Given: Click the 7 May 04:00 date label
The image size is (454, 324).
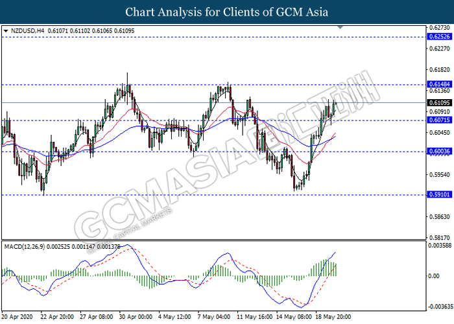Looking at the screenshot, I should pos(213,317).
